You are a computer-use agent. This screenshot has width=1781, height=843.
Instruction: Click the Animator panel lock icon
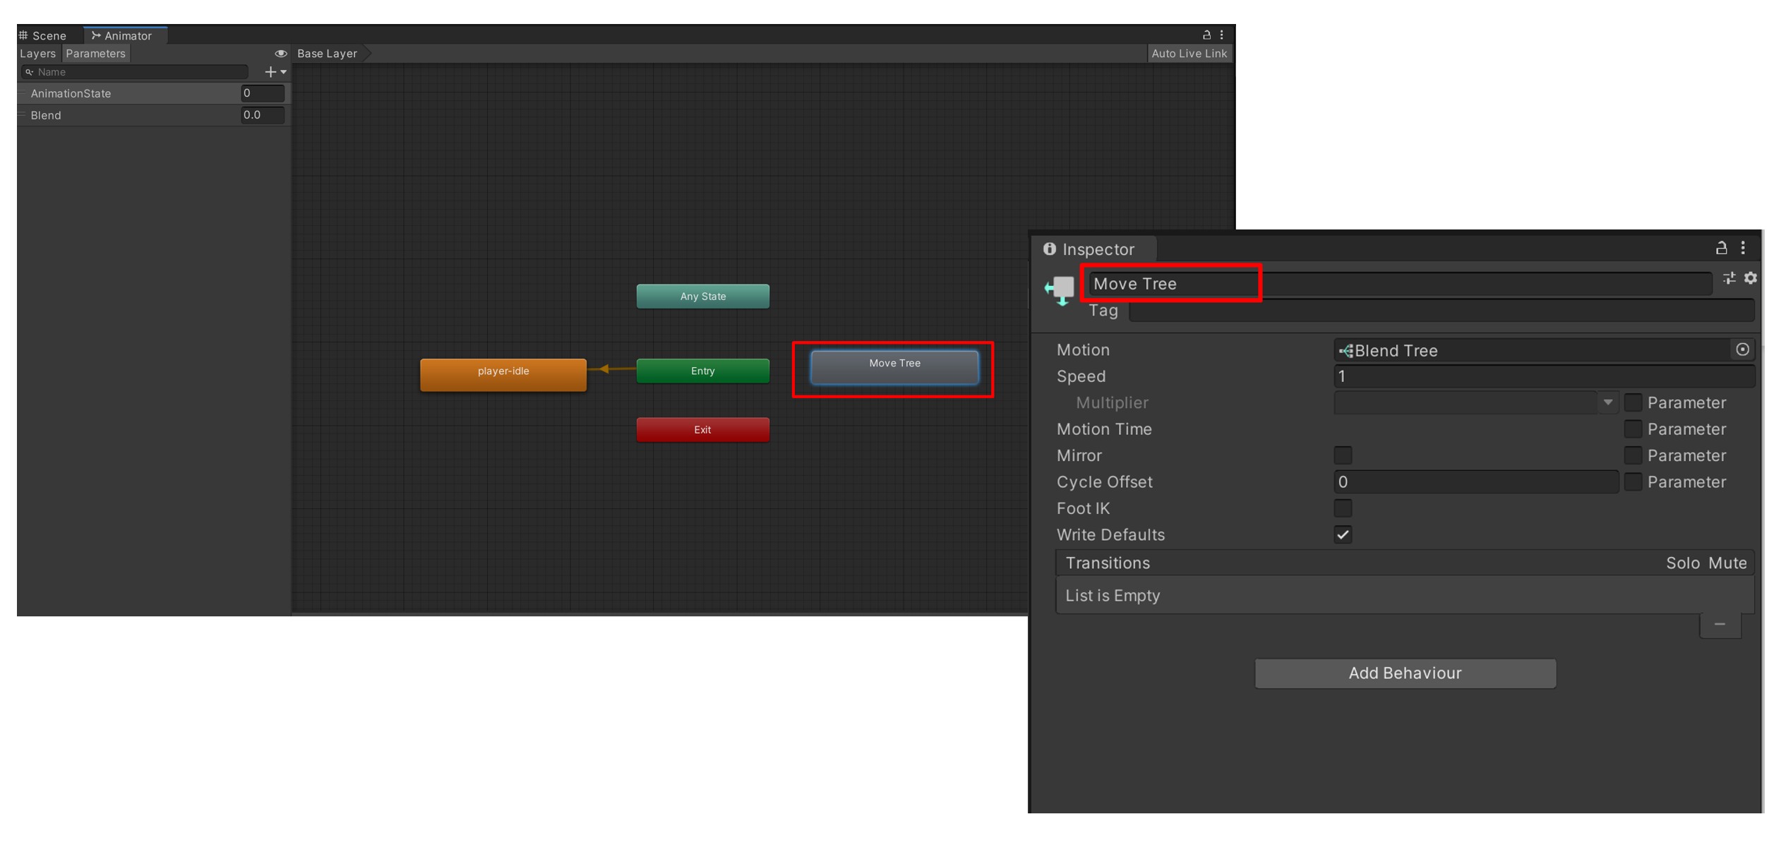[1206, 35]
